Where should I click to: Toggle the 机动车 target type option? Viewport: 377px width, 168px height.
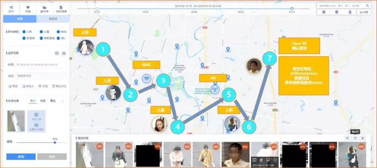24,38
